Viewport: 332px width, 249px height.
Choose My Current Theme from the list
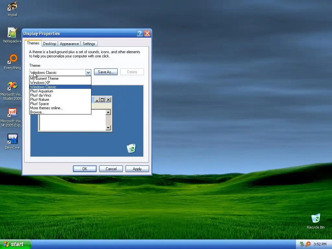pyautogui.click(x=60, y=78)
